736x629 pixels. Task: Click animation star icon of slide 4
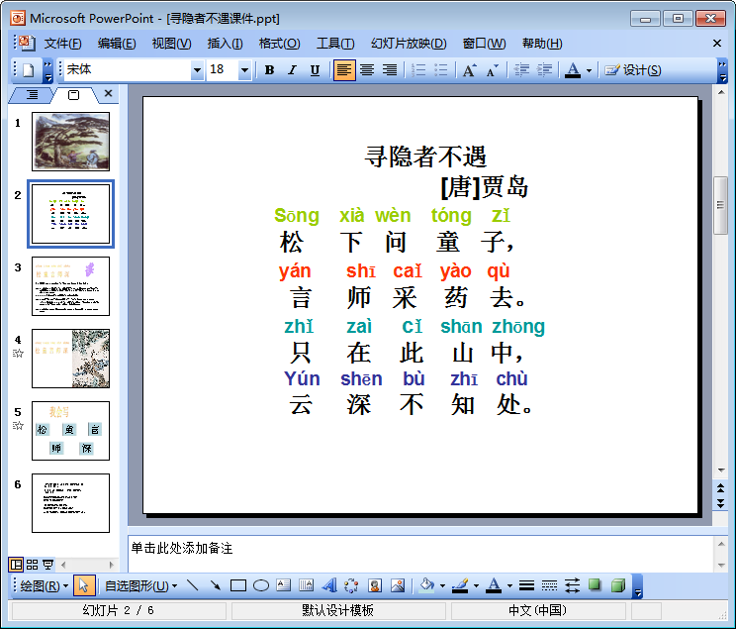click(18, 353)
